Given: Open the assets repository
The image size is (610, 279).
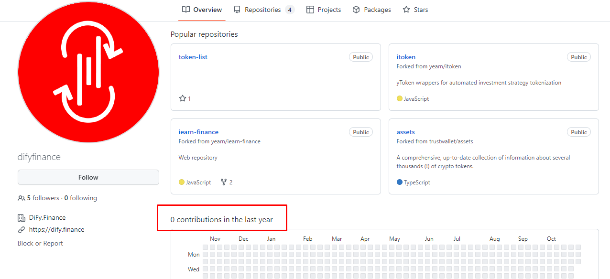Looking at the screenshot, I should (x=405, y=132).
